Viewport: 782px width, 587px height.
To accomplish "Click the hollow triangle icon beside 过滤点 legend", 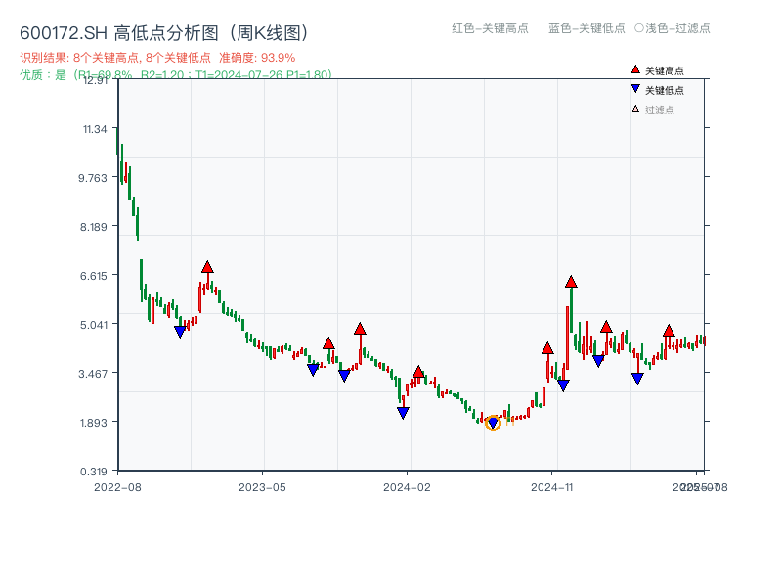I will (633, 107).
